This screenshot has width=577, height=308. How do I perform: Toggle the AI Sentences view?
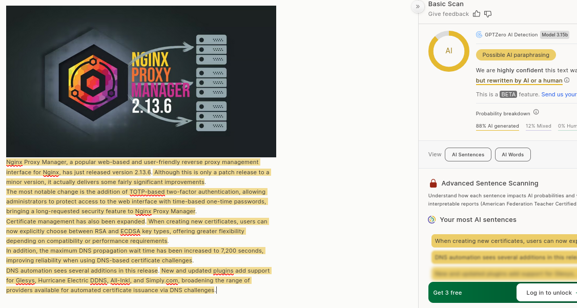(468, 154)
